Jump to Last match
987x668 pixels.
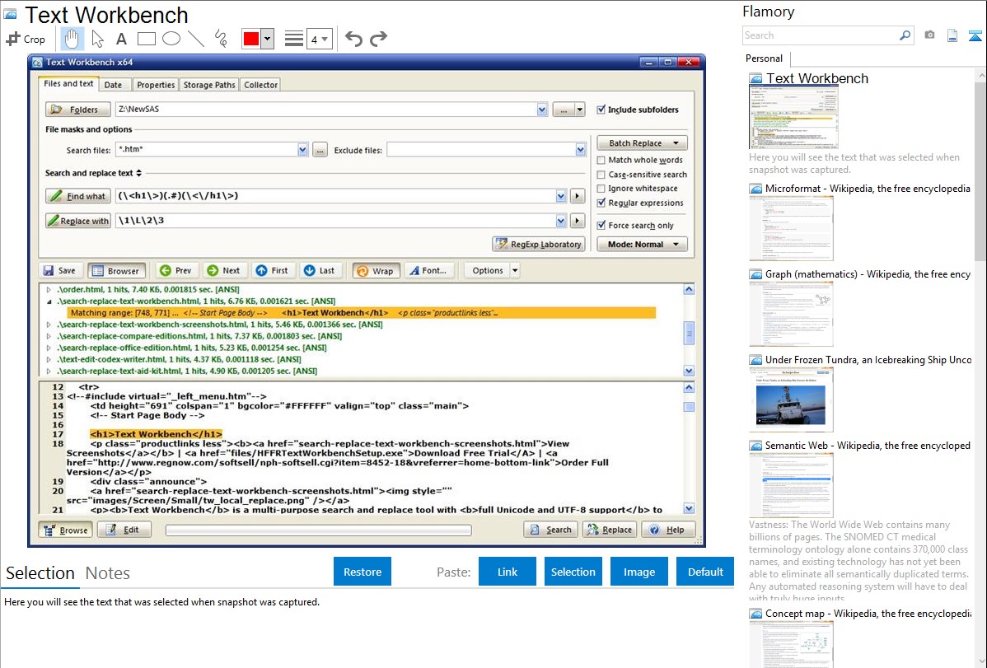[x=320, y=271]
